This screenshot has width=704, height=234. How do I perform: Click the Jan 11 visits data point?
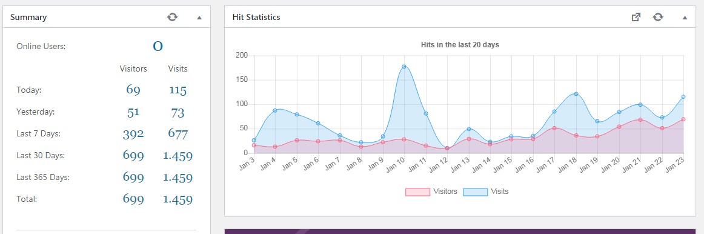point(426,113)
